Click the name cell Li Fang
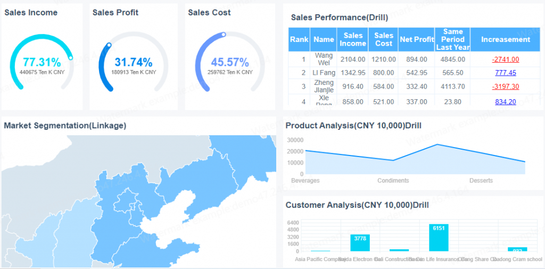This screenshot has height=269, width=545. (324, 73)
